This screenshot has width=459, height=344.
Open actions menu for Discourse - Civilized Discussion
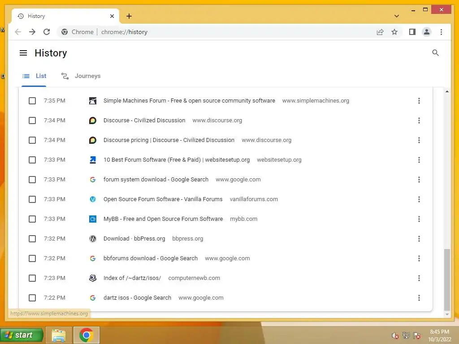(419, 120)
